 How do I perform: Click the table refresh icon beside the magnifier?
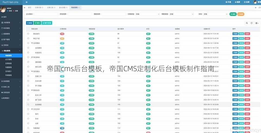coord(251,23)
